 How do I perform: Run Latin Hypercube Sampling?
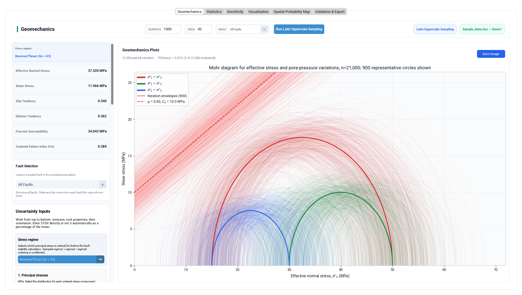(299, 29)
